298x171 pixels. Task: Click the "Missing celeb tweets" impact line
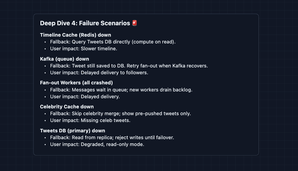(90, 120)
